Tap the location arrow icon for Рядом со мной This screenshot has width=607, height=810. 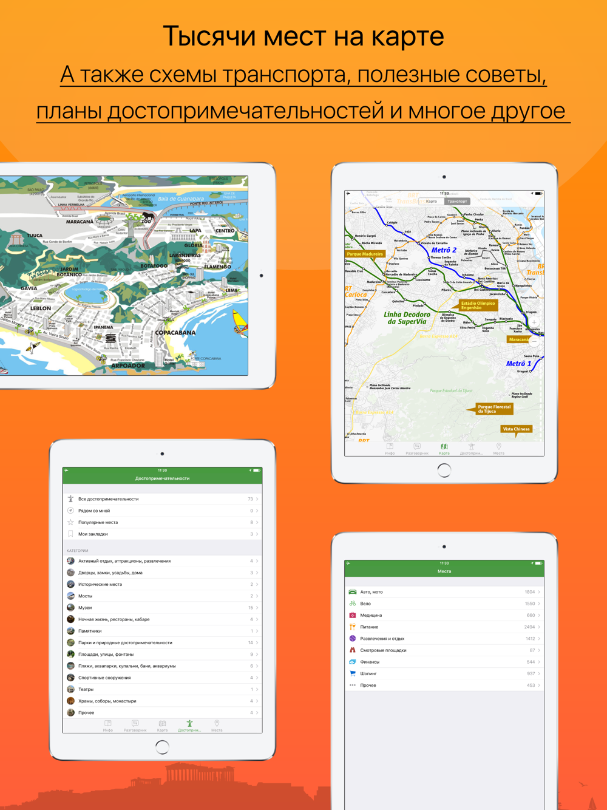point(70,511)
